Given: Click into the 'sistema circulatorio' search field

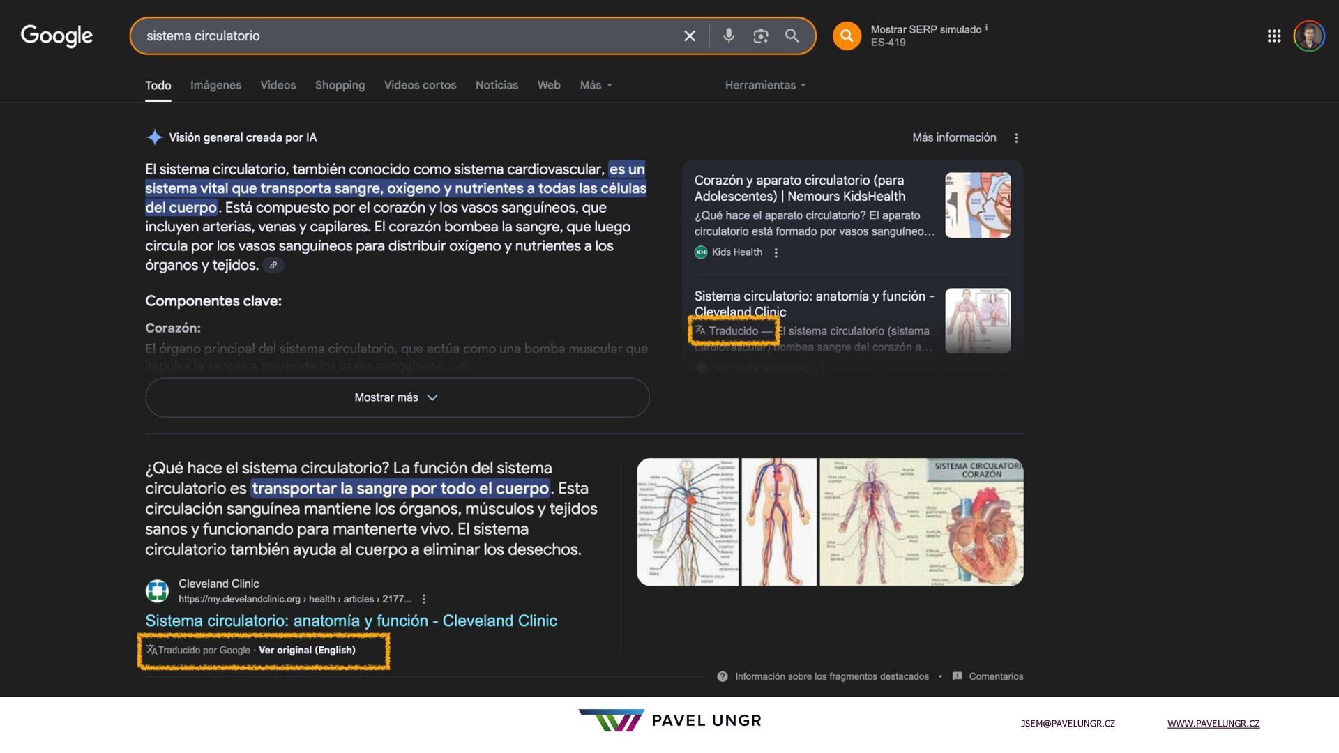Looking at the screenshot, I should click(404, 36).
